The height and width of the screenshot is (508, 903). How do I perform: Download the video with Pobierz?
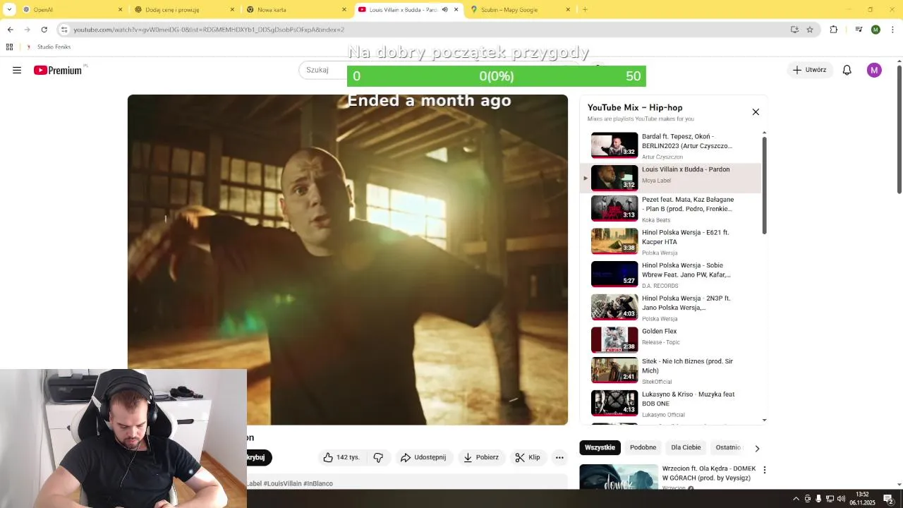click(480, 457)
